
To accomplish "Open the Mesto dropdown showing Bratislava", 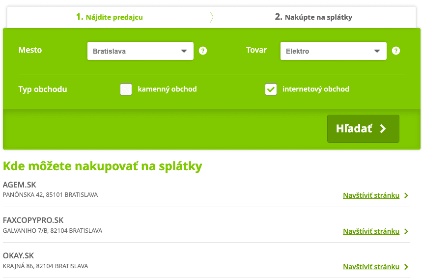I will pos(140,51).
